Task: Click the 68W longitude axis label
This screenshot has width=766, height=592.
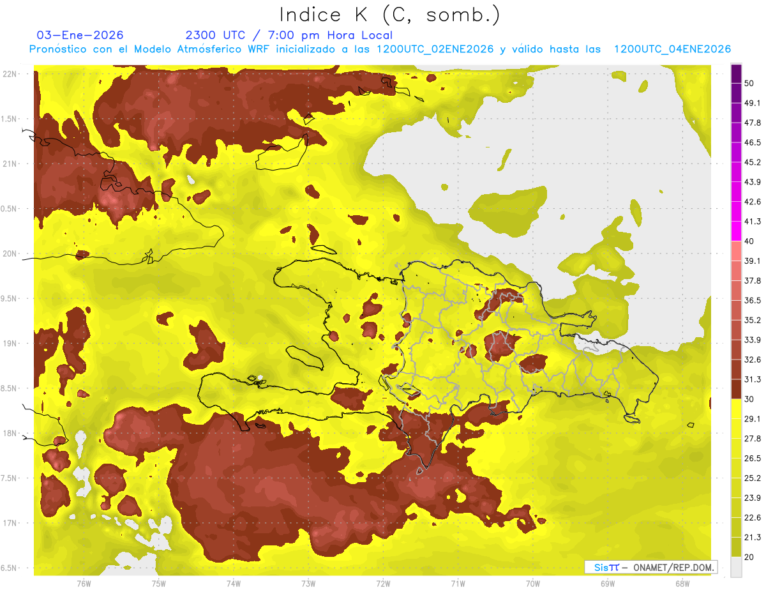Action: (682, 584)
